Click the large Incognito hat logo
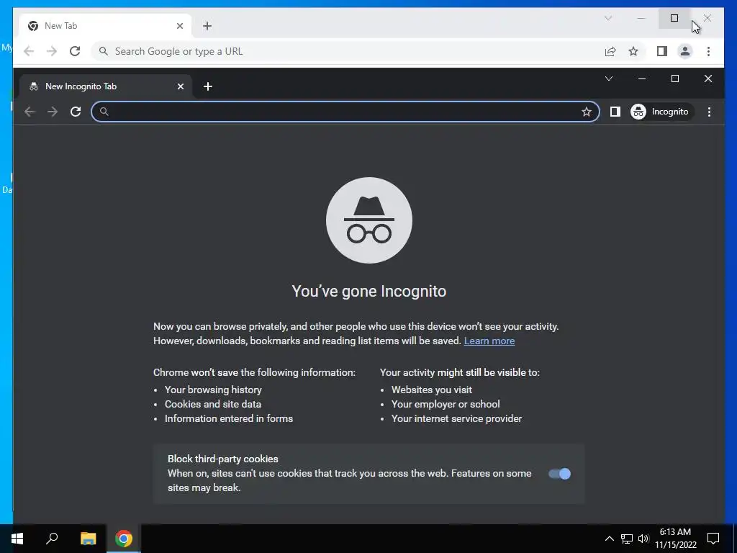 [369, 220]
